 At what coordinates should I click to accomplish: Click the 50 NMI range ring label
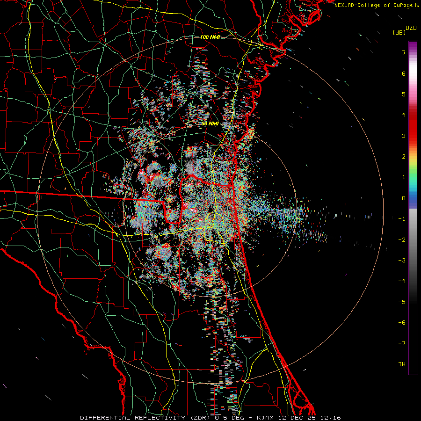[210, 124]
